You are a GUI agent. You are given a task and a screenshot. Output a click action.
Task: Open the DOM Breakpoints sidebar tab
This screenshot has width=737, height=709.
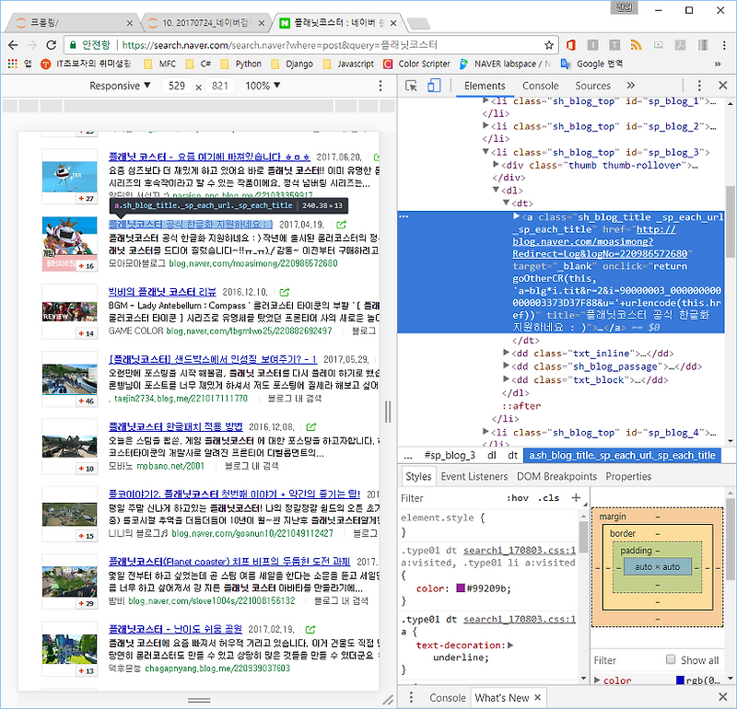pos(557,476)
